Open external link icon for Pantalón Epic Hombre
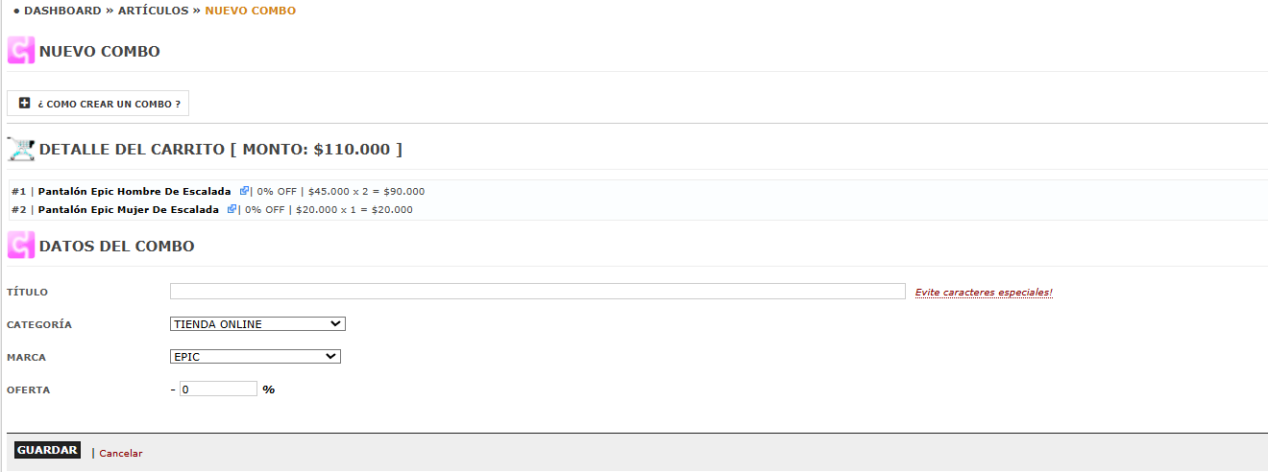This screenshot has height=472, width=1268. (245, 191)
